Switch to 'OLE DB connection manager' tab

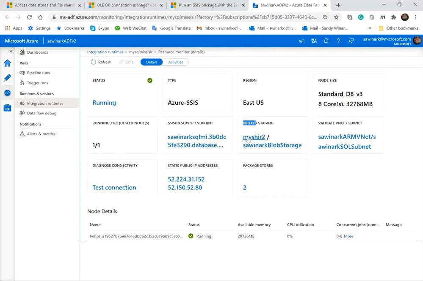126,5
